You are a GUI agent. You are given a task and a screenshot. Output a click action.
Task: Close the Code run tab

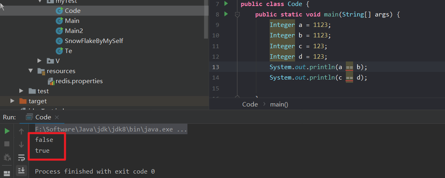[x=57, y=117]
